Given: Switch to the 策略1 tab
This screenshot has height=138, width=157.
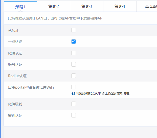Looking at the screenshot, I should pyautogui.click(x=20, y=7).
